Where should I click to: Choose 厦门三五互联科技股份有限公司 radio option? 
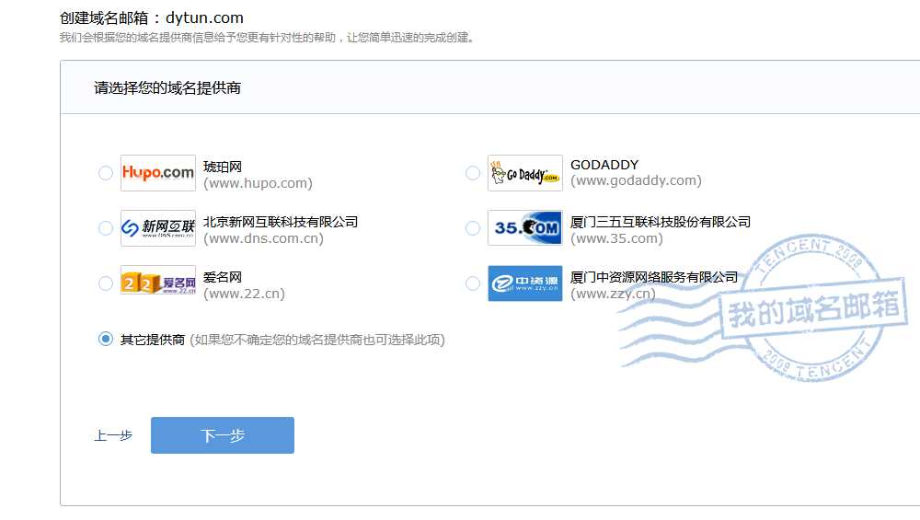(472, 228)
